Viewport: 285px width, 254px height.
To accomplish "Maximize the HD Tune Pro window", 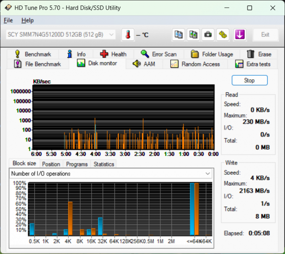I will [250, 8].
